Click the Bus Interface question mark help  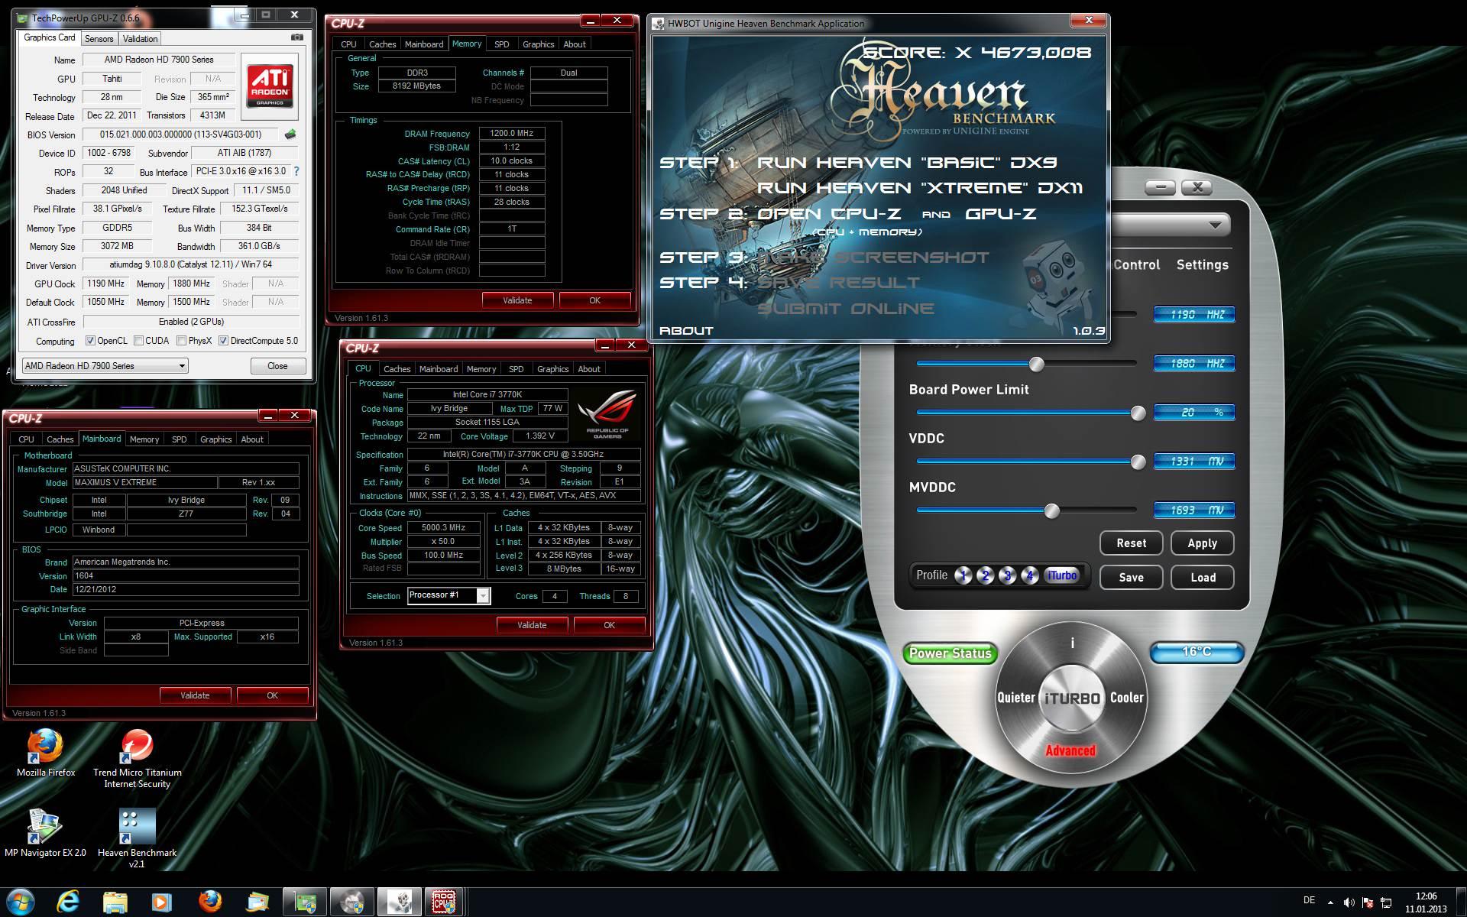click(x=296, y=171)
